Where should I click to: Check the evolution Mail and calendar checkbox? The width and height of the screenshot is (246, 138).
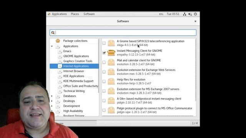[x=104, y=62]
